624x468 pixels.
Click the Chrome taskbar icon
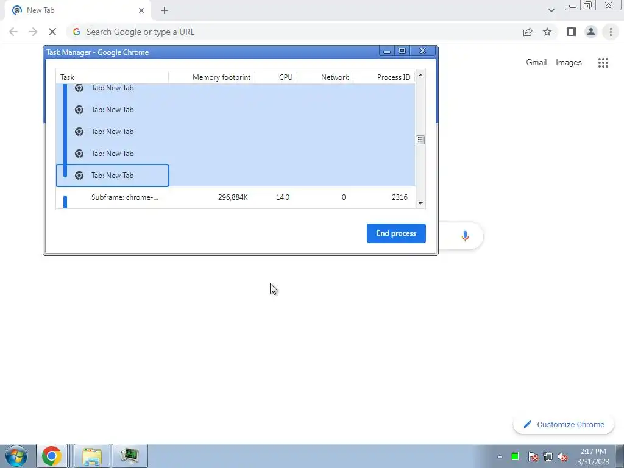coord(52,456)
